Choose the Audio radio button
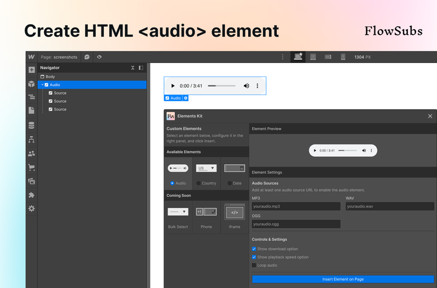The image size is (437, 288). click(172, 183)
